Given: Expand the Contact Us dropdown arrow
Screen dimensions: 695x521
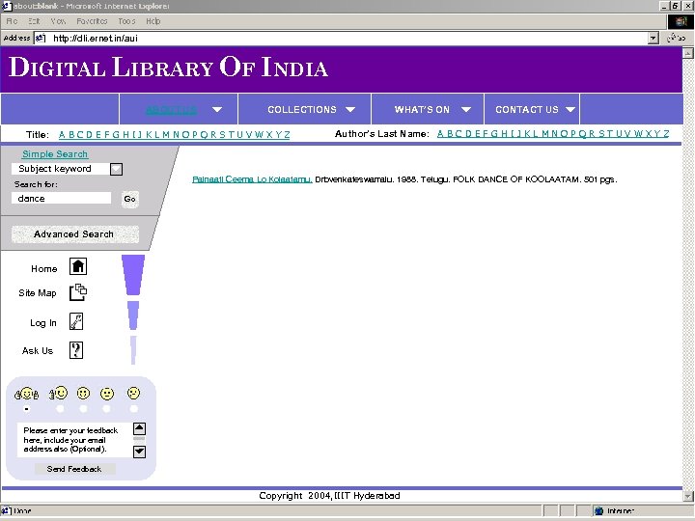Looking at the screenshot, I should click(x=570, y=109).
